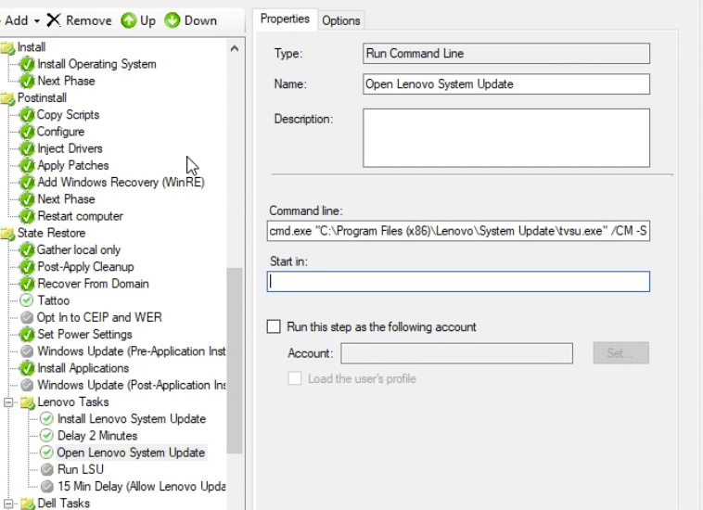Screen dimensions: 703x510
Task: Click the tree scrollbar up arrow
Action: 235,48
